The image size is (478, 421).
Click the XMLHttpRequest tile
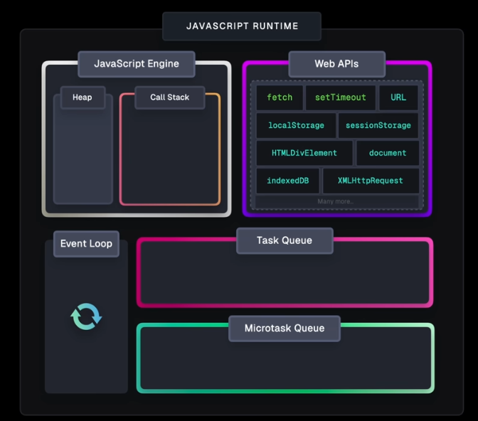click(371, 181)
